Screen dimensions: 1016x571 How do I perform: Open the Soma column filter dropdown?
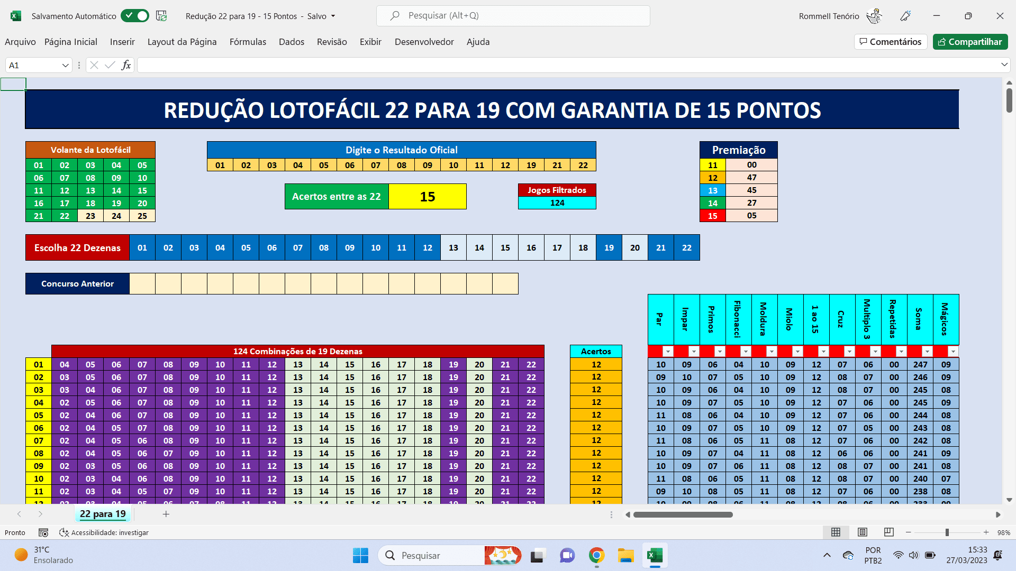click(x=927, y=352)
